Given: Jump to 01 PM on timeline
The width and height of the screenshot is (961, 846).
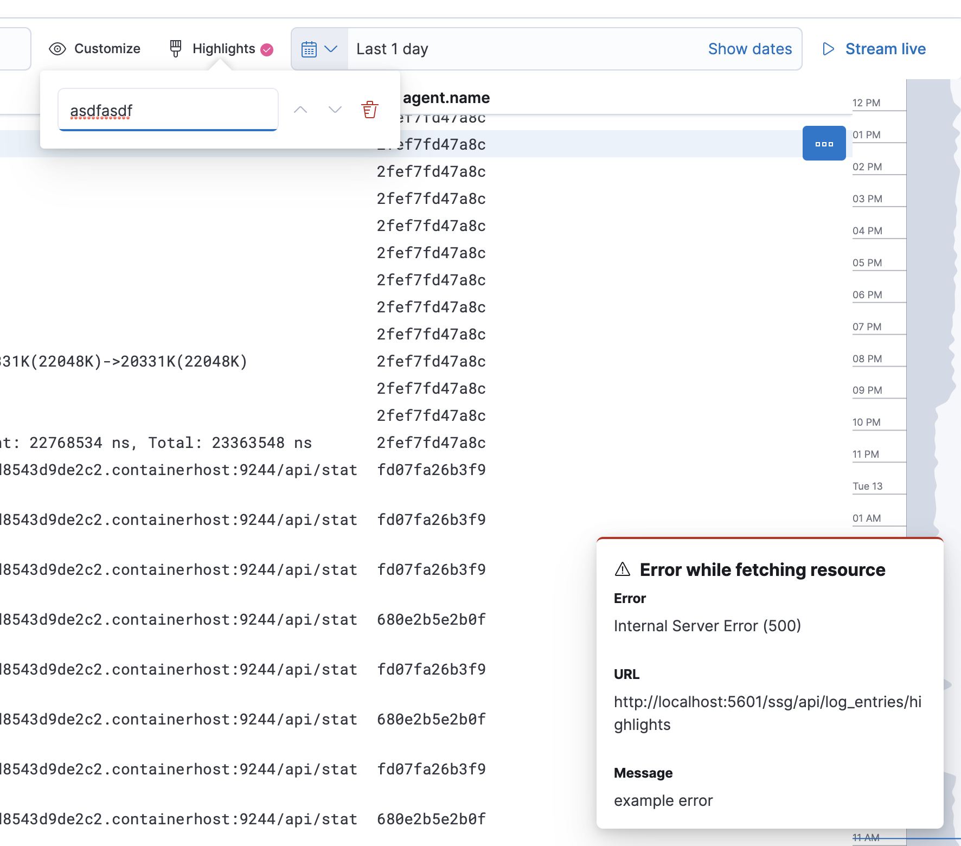Looking at the screenshot, I should (866, 135).
